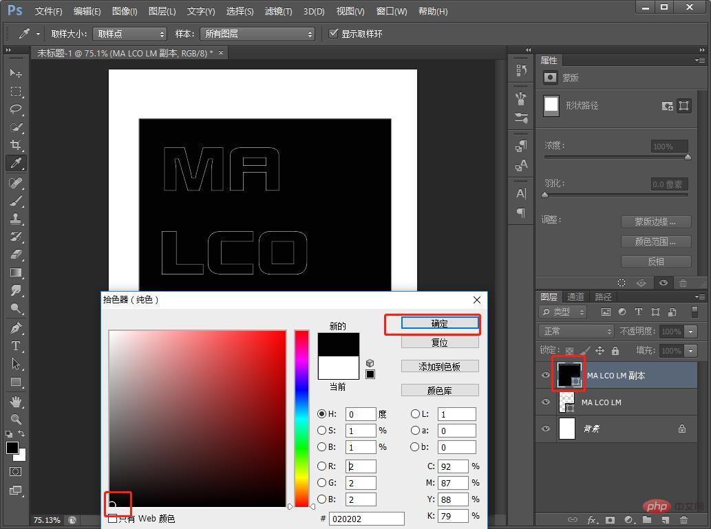Select the Crop tool
The height and width of the screenshot is (529, 711).
point(15,145)
